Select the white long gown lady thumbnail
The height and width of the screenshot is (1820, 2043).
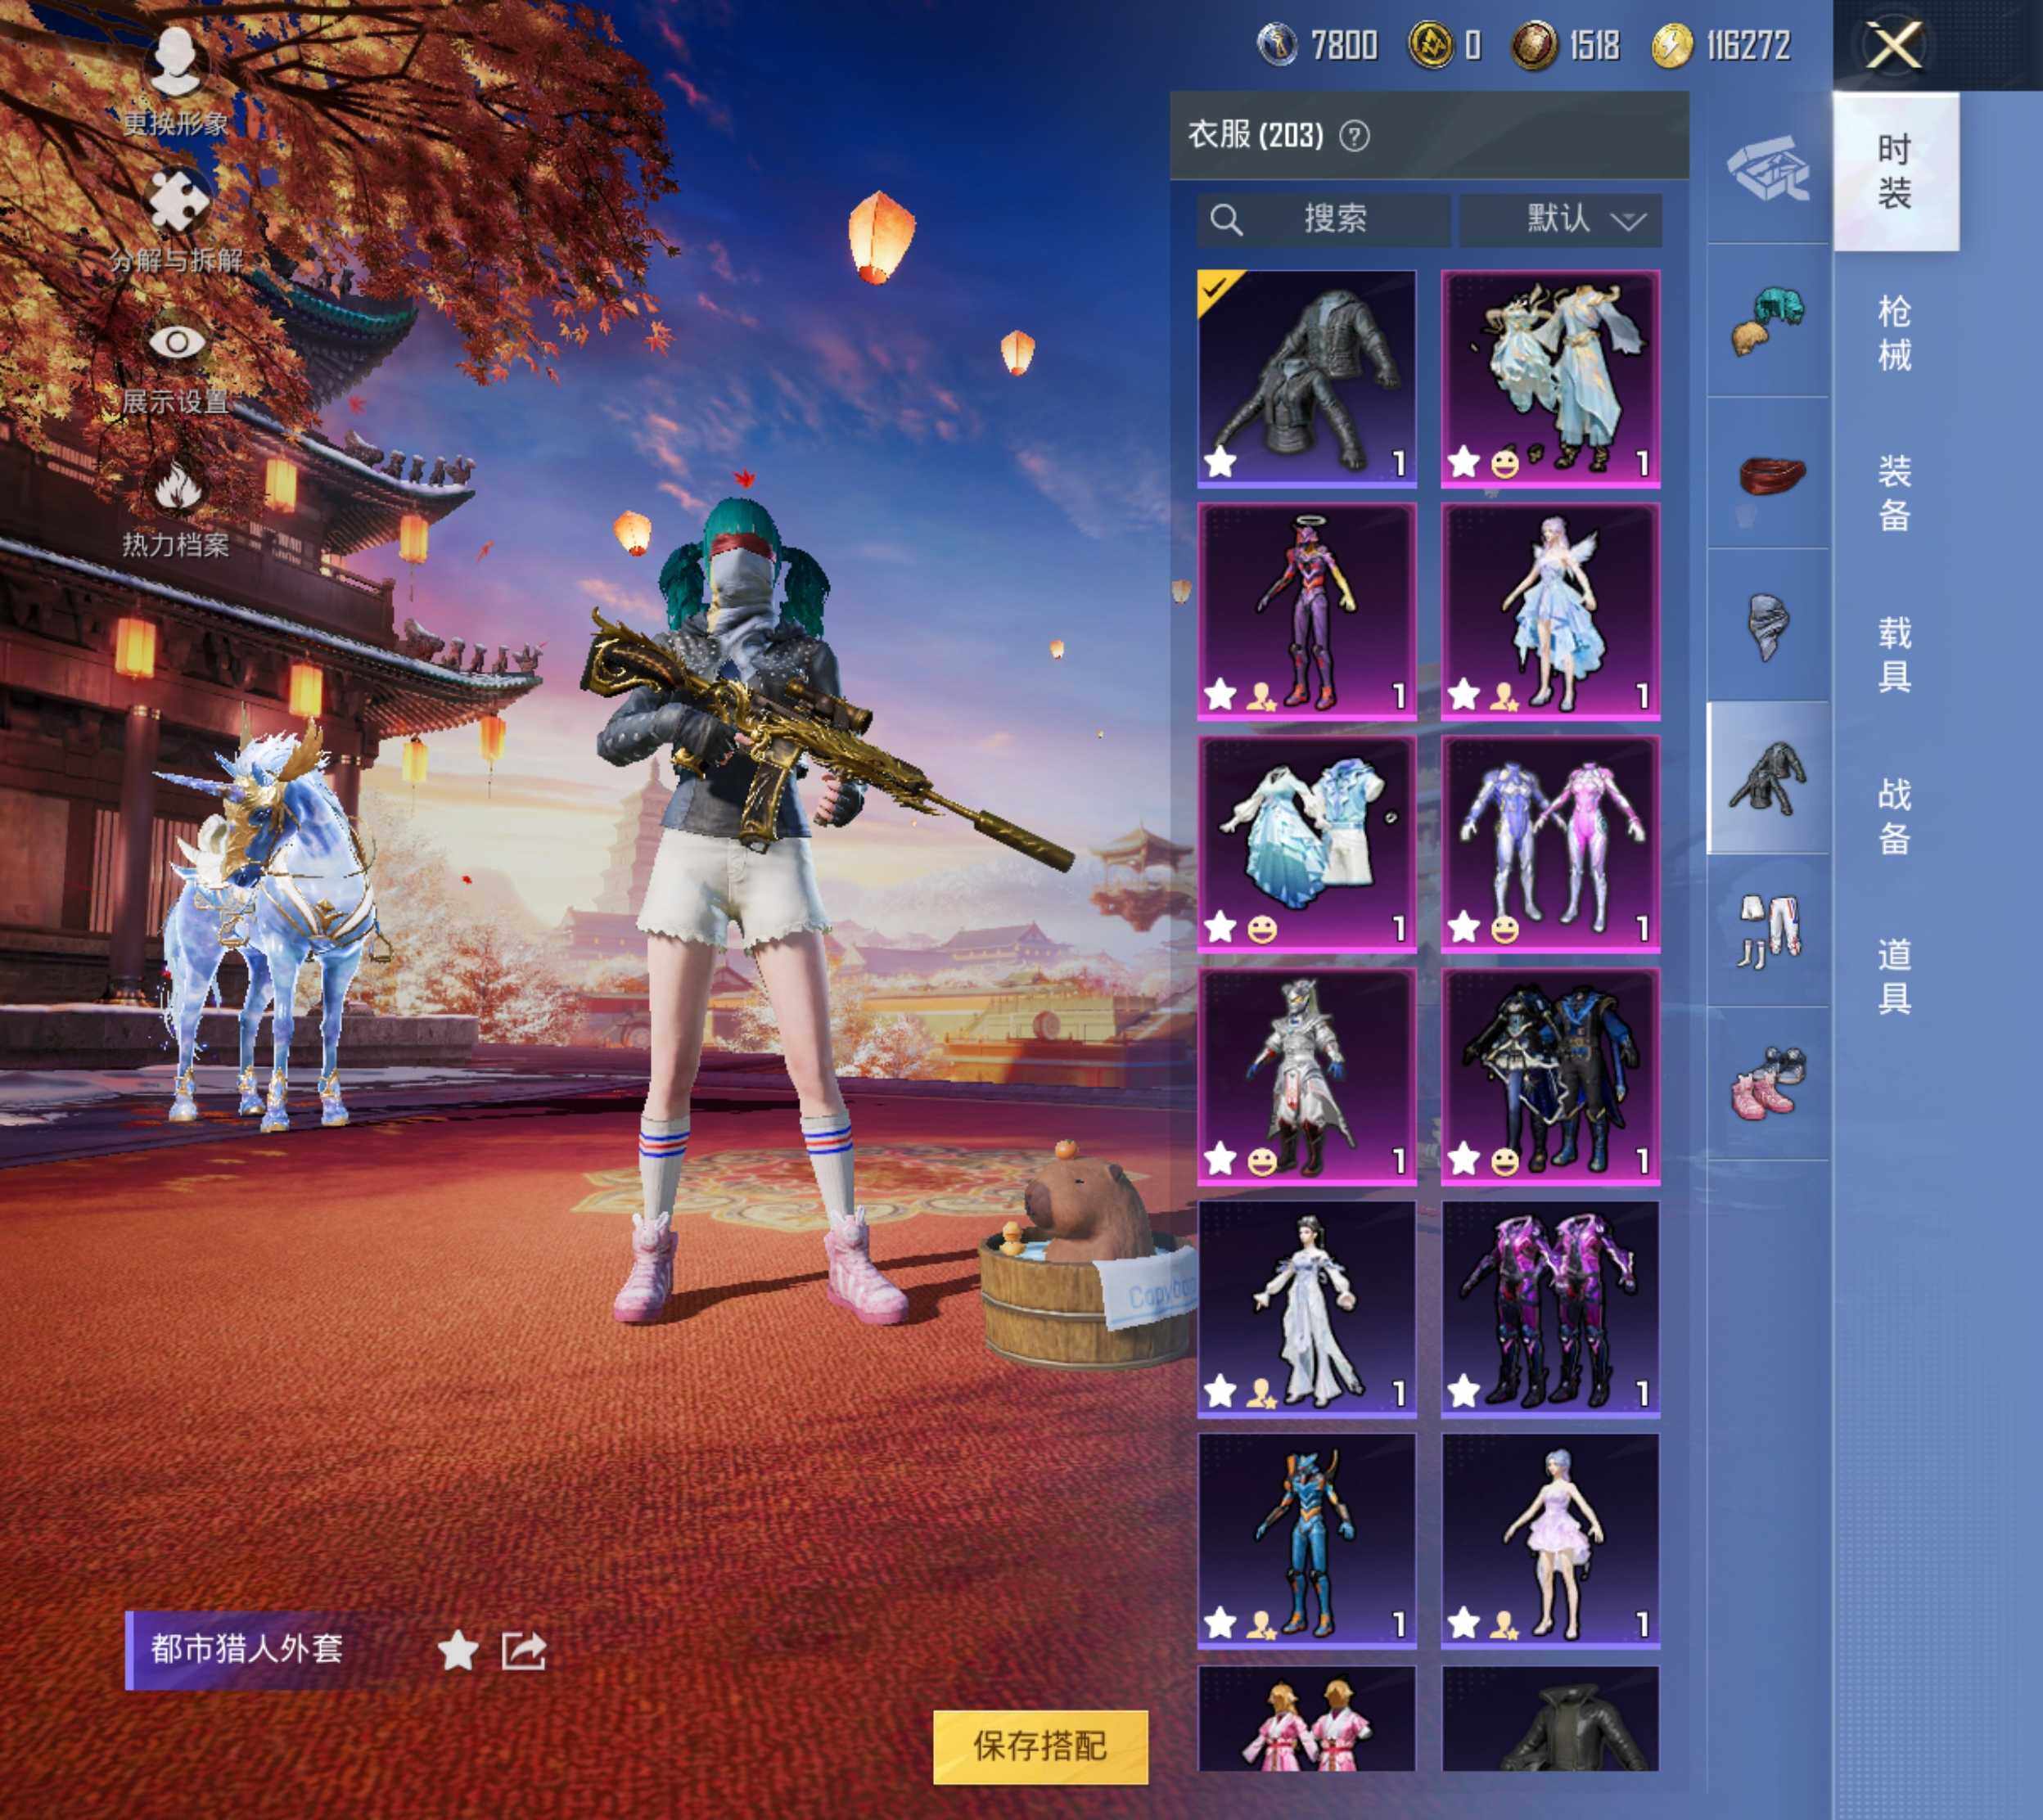coord(1307,1309)
